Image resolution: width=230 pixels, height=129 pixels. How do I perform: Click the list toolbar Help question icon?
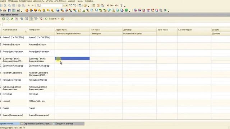pos(62,19)
